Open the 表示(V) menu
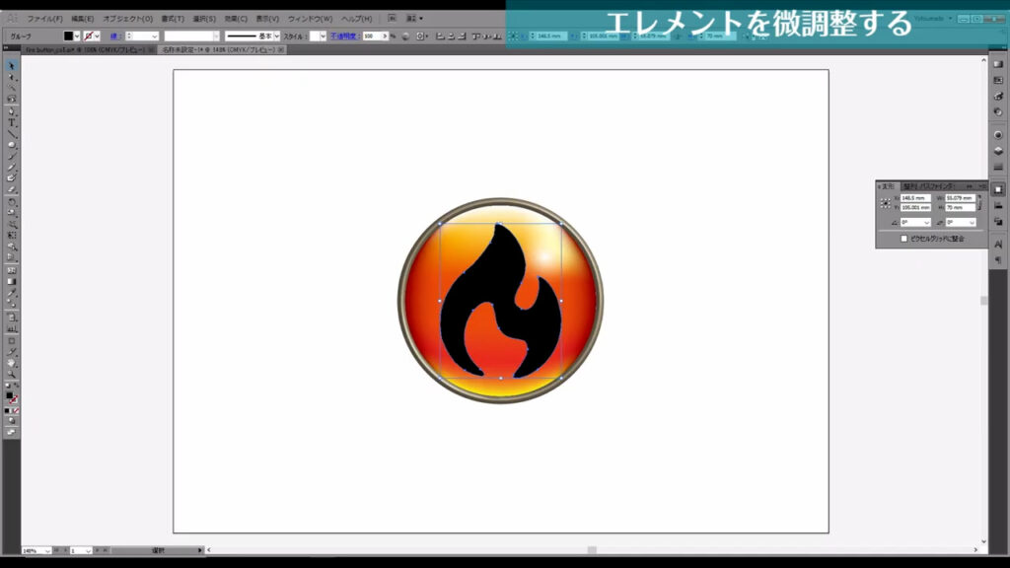 267,19
